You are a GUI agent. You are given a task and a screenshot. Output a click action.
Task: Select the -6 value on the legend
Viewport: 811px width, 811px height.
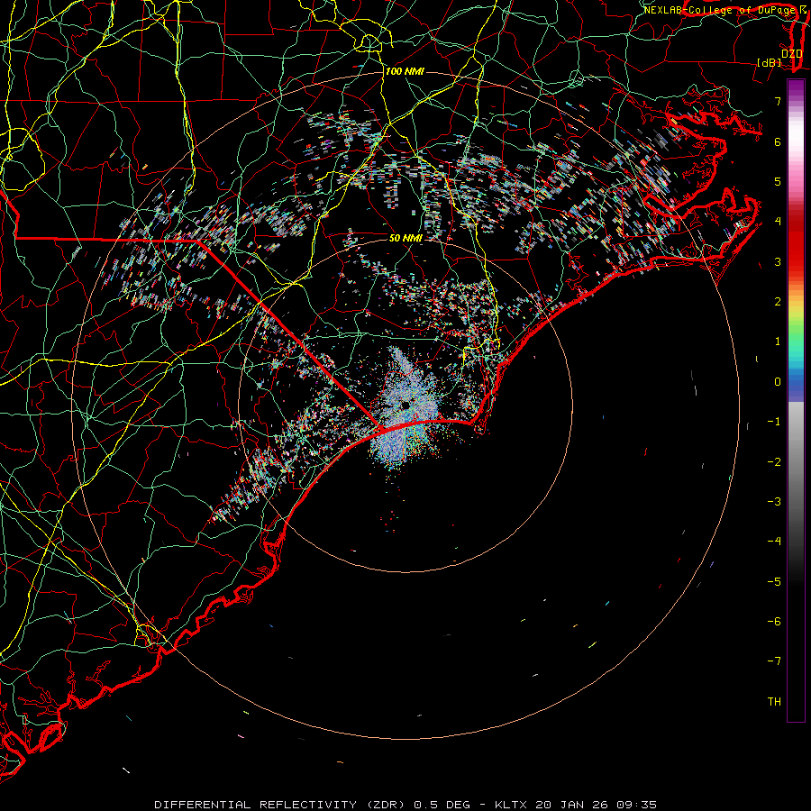[774, 622]
